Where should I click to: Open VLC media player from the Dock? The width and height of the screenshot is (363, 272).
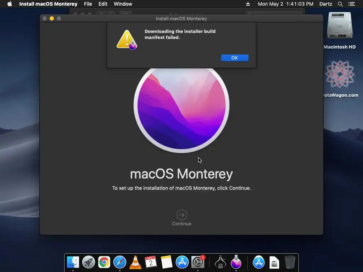(x=135, y=262)
